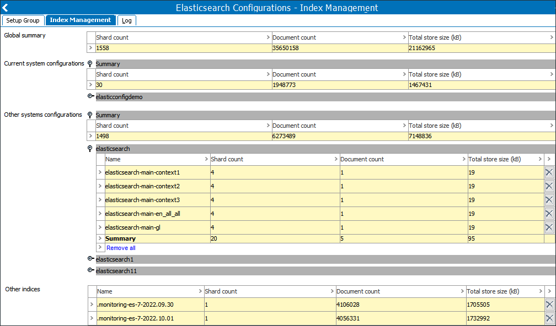Click Shard count header in Other indices table

click(x=270, y=292)
